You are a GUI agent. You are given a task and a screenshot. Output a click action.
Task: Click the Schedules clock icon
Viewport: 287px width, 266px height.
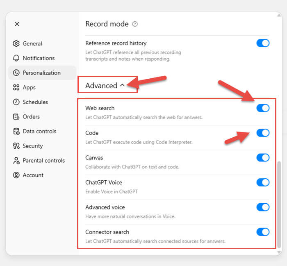[x=16, y=102]
